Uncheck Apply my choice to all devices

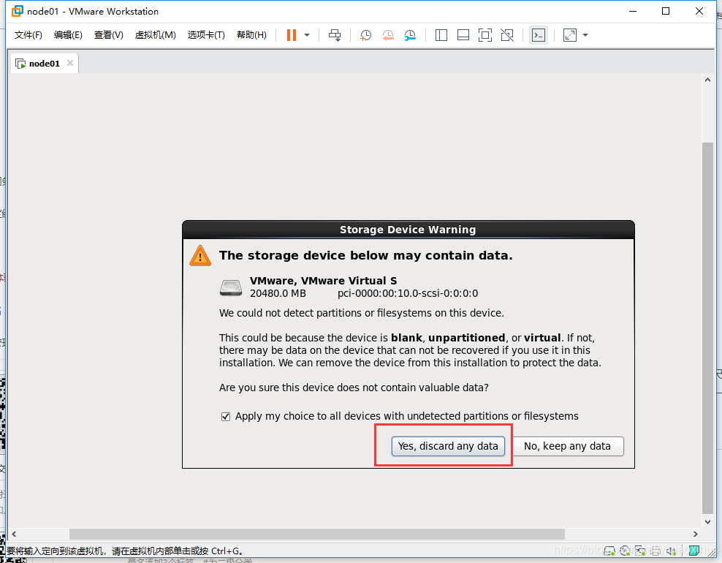click(x=226, y=417)
